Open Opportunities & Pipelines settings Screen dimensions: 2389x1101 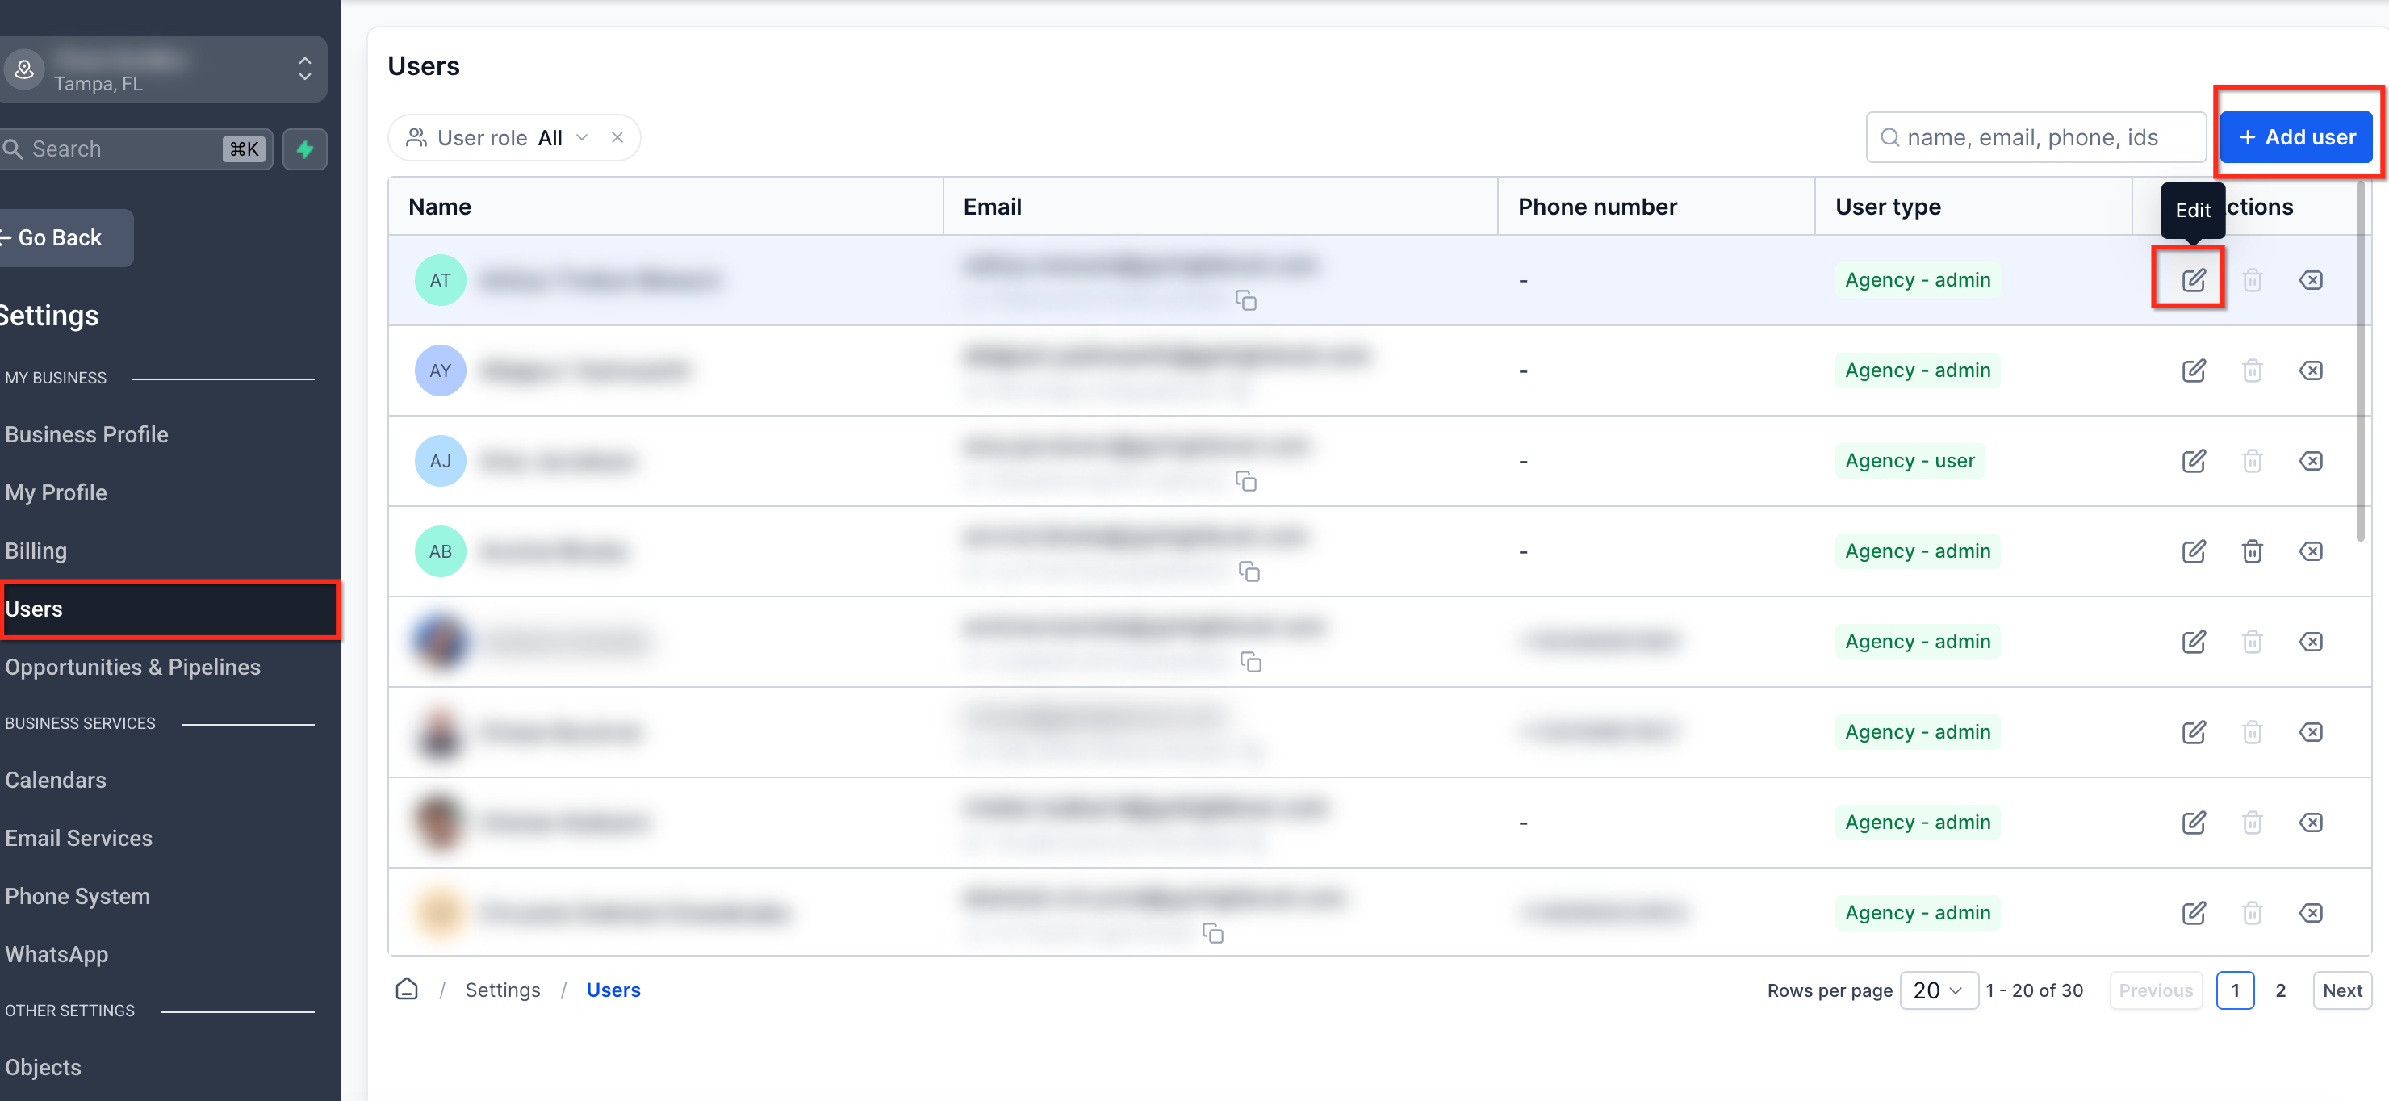click(x=132, y=666)
